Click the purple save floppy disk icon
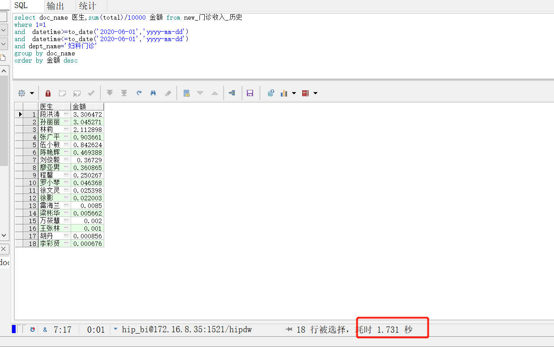 pos(250,93)
